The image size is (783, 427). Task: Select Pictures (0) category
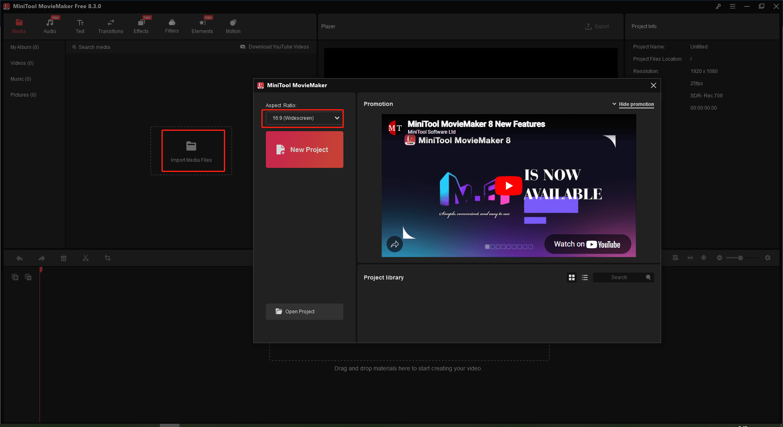[x=23, y=95]
